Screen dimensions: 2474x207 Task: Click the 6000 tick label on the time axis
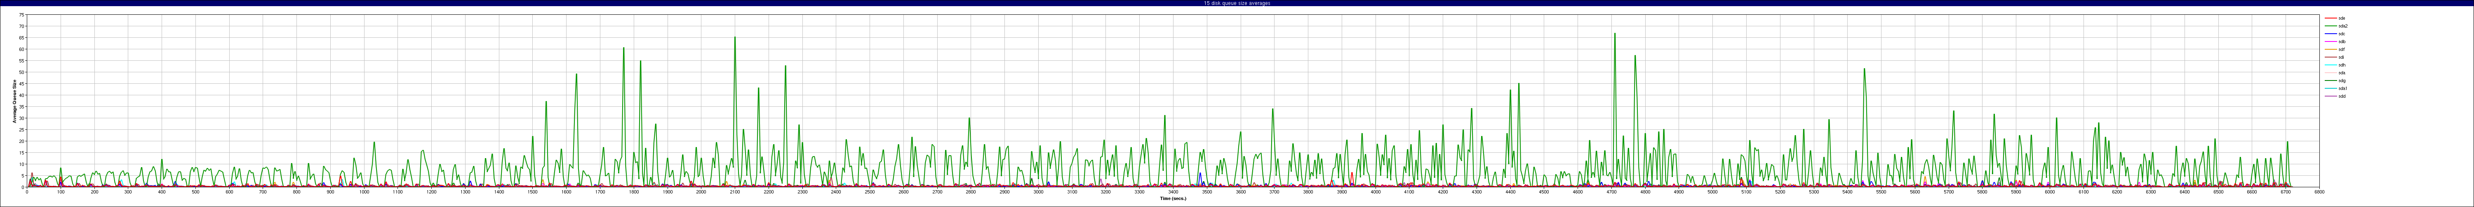point(2049,192)
